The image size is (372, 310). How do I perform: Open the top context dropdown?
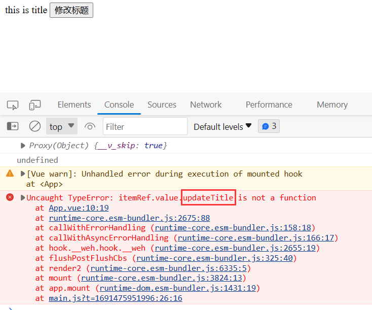point(62,126)
